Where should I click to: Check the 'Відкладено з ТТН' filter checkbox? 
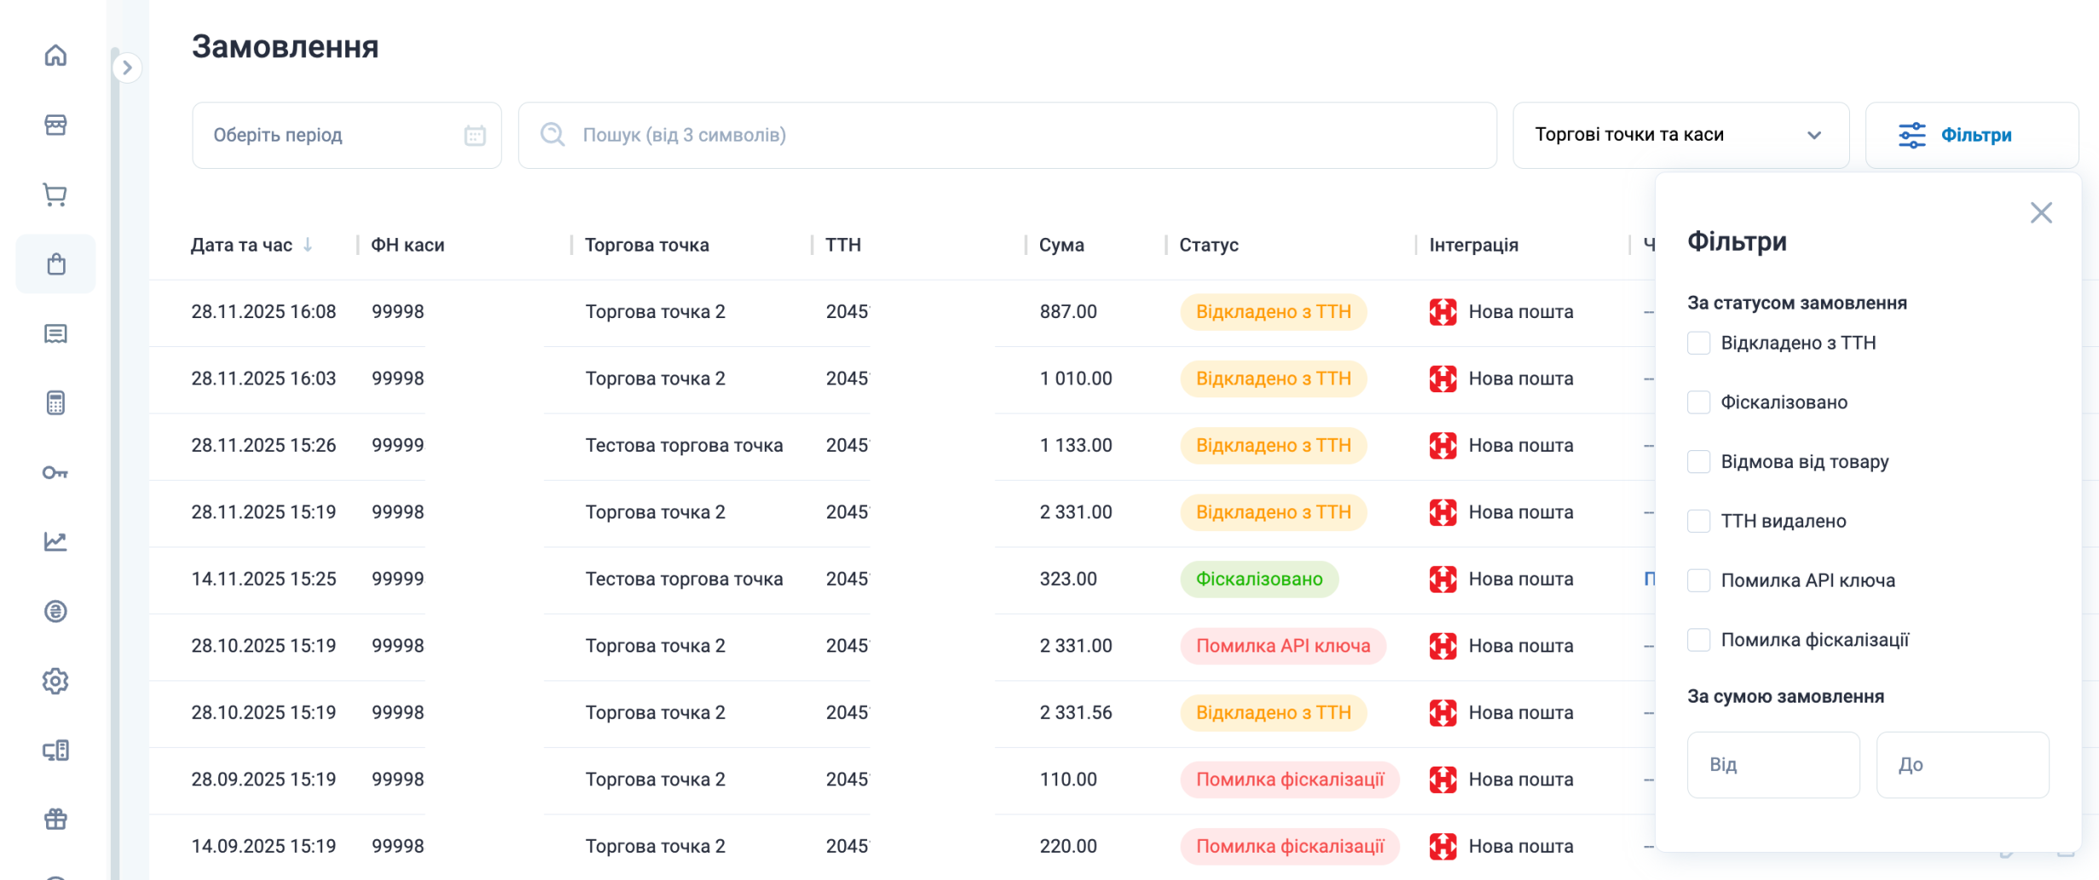(x=1698, y=343)
